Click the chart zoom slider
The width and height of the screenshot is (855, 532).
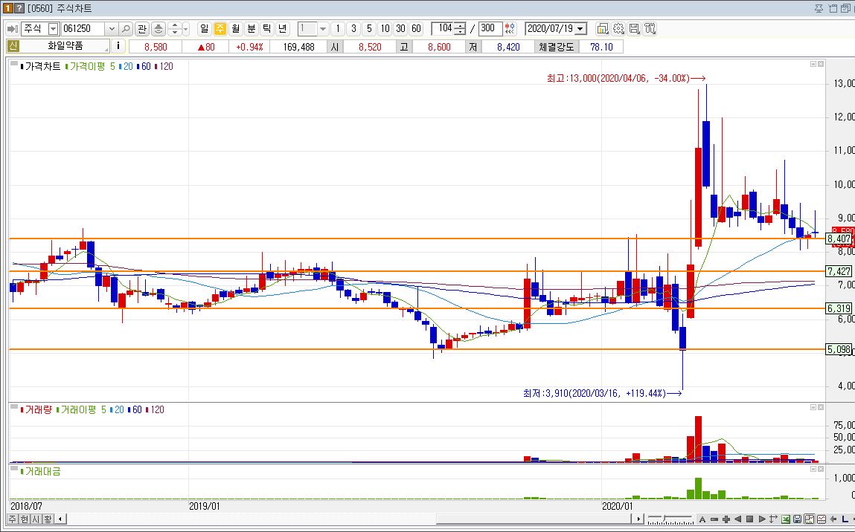tap(670, 519)
